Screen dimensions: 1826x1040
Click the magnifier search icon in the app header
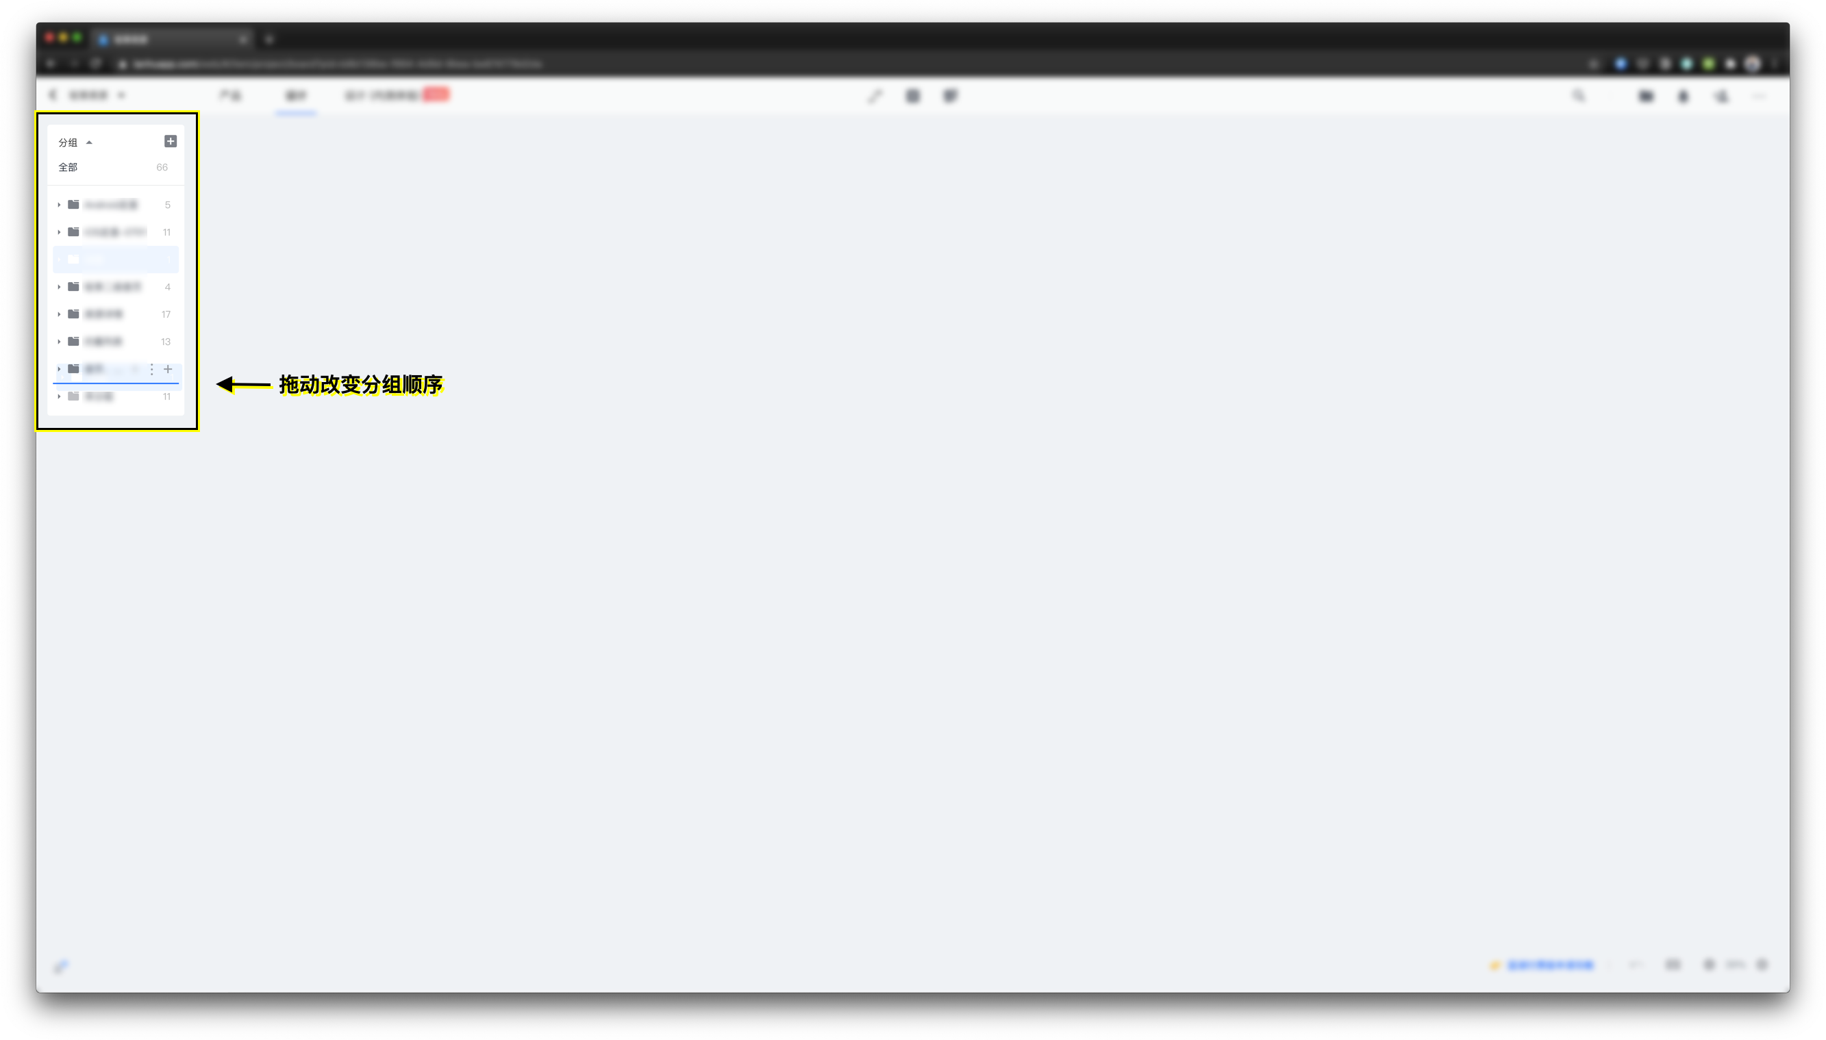click(x=1579, y=96)
